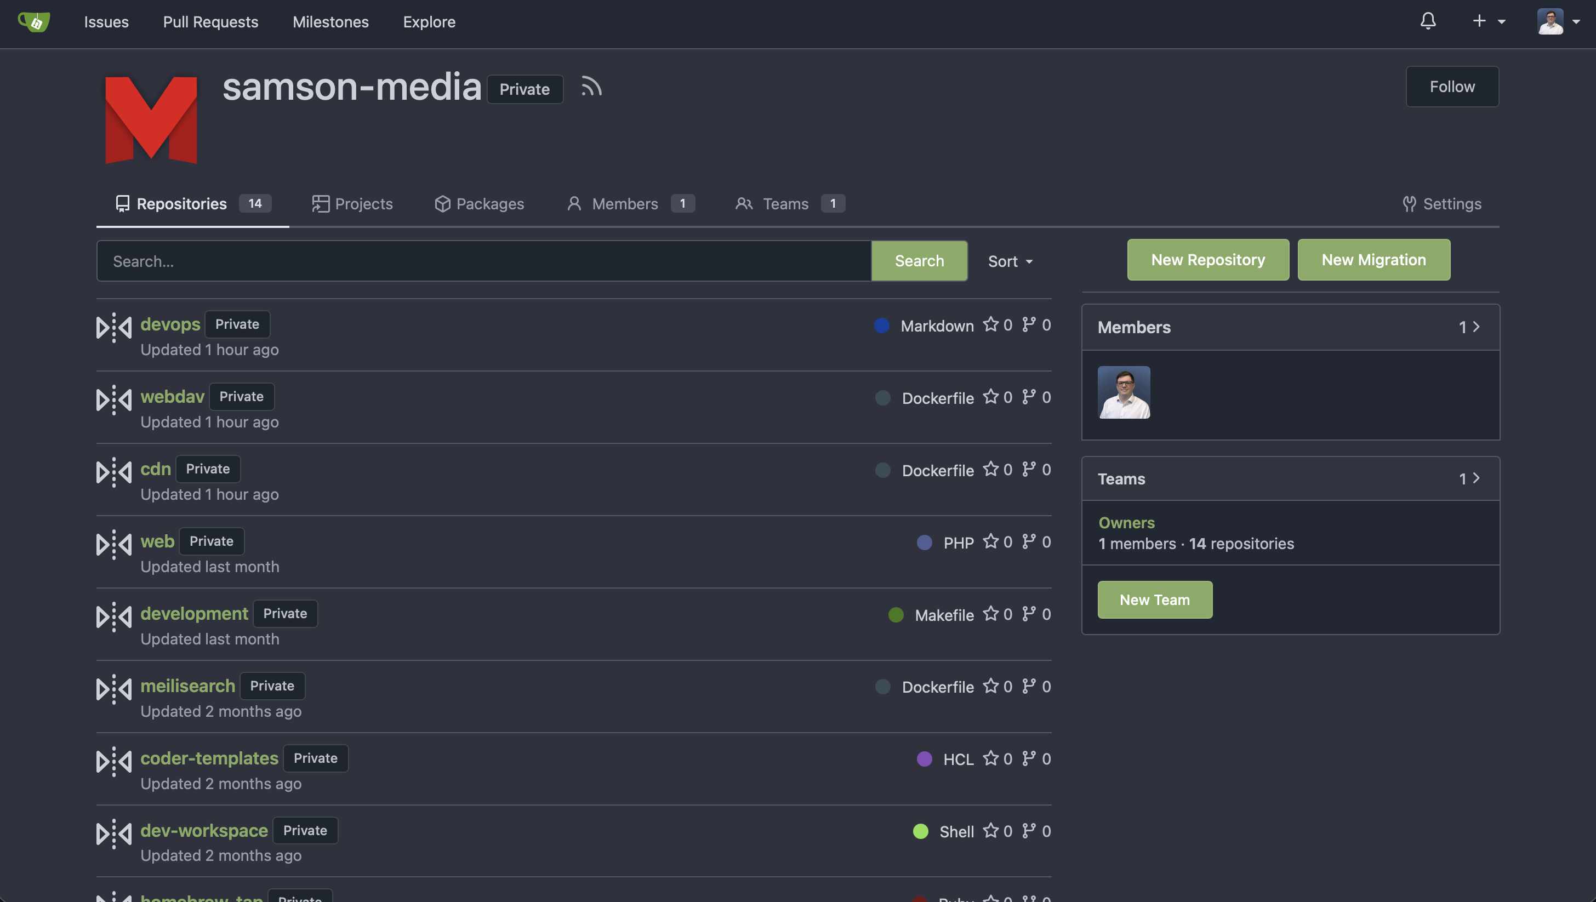The height and width of the screenshot is (902, 1596).
Task: Click the development repository avatar icon
Action: [x=114, y=617]
